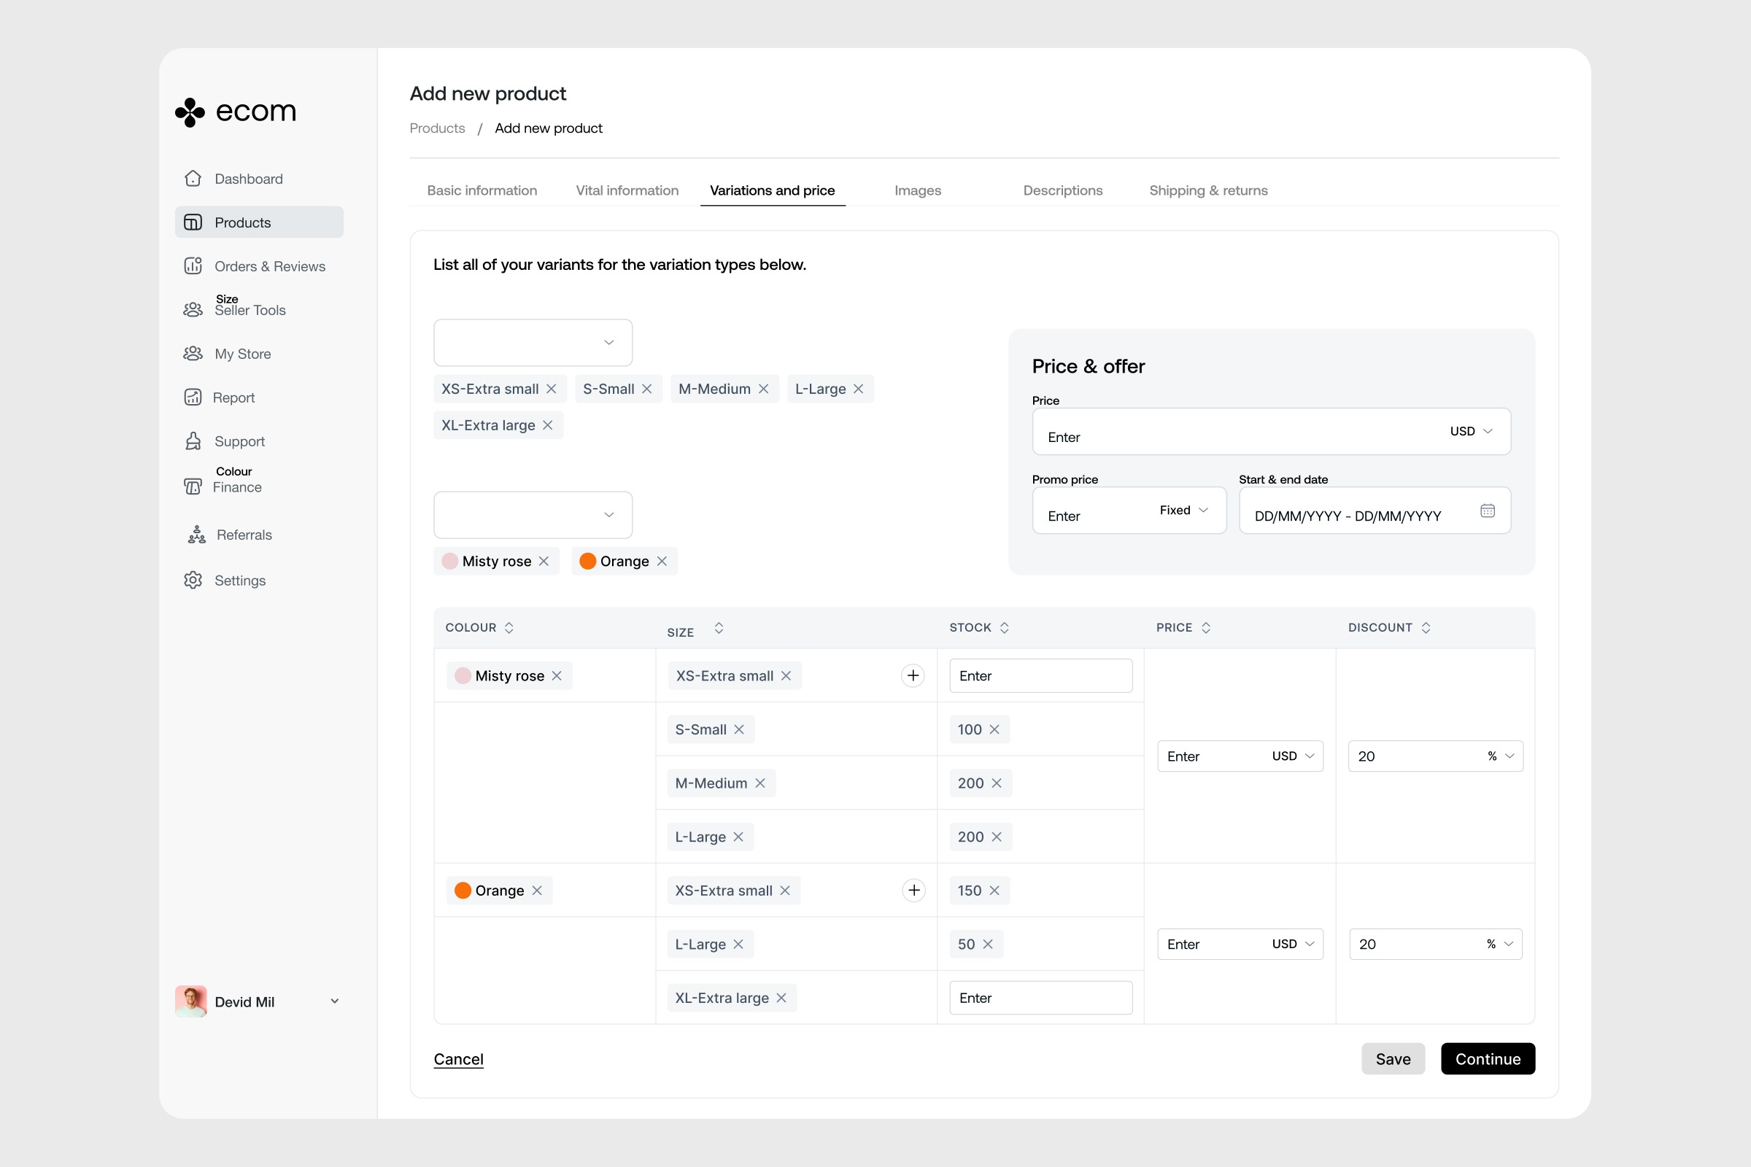Image resolution: width=1751 pixels, height=1167 pixels.
Task: Click the Misty rose colour swatch in the table row
Action: pyautogui.click(x=463, y=676)
